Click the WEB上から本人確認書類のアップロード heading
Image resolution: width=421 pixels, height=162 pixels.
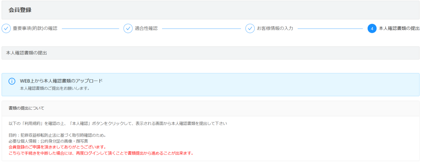click(61, 81)
